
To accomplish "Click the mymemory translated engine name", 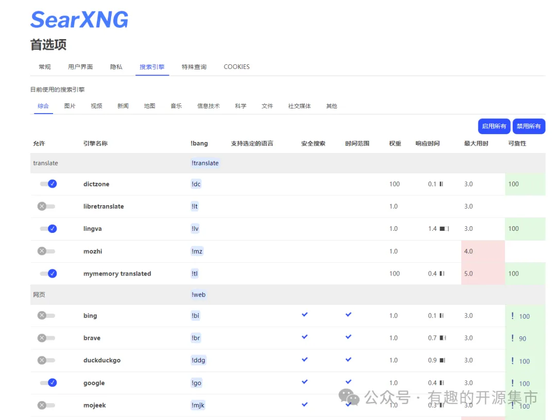I will [x=117, y=273].
